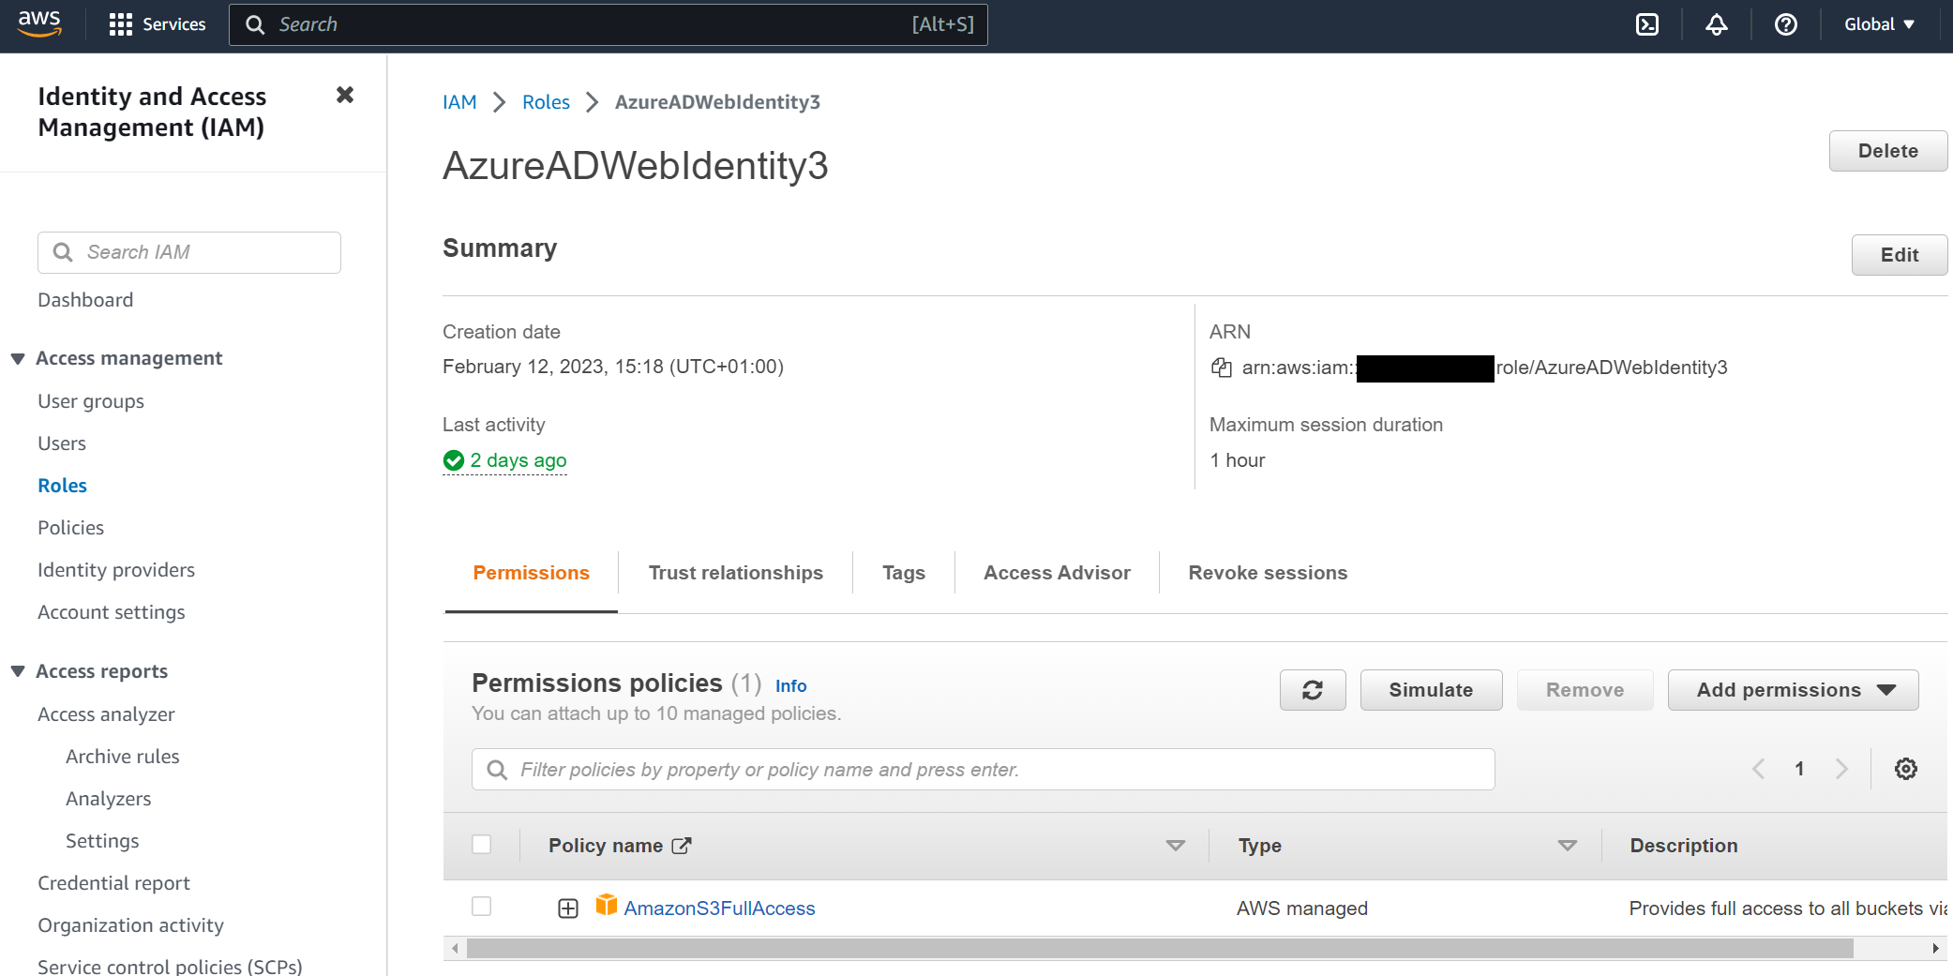Open Credential report in the sidebar
The width and height of the screenshot is (1953, 976).
(113, 883)
